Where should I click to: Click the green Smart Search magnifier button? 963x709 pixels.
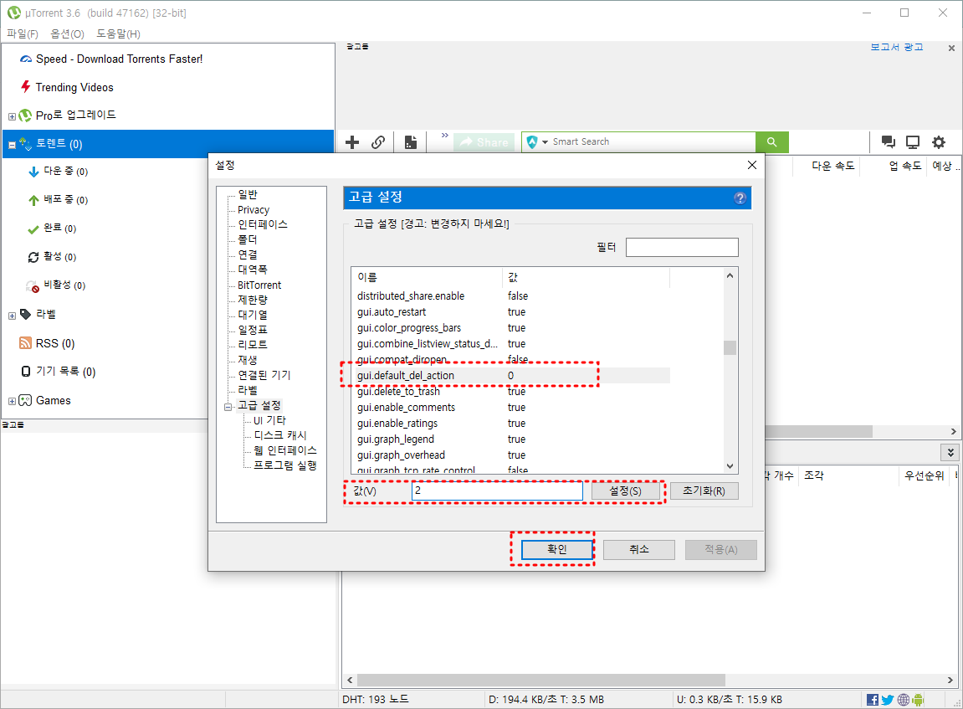coord(772,142)
